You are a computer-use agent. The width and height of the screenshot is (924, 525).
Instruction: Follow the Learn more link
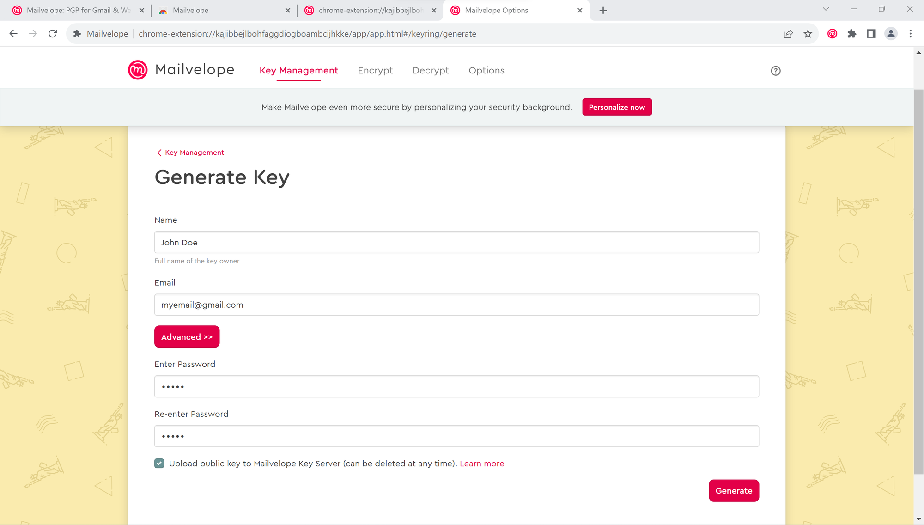tap(482, 464)
